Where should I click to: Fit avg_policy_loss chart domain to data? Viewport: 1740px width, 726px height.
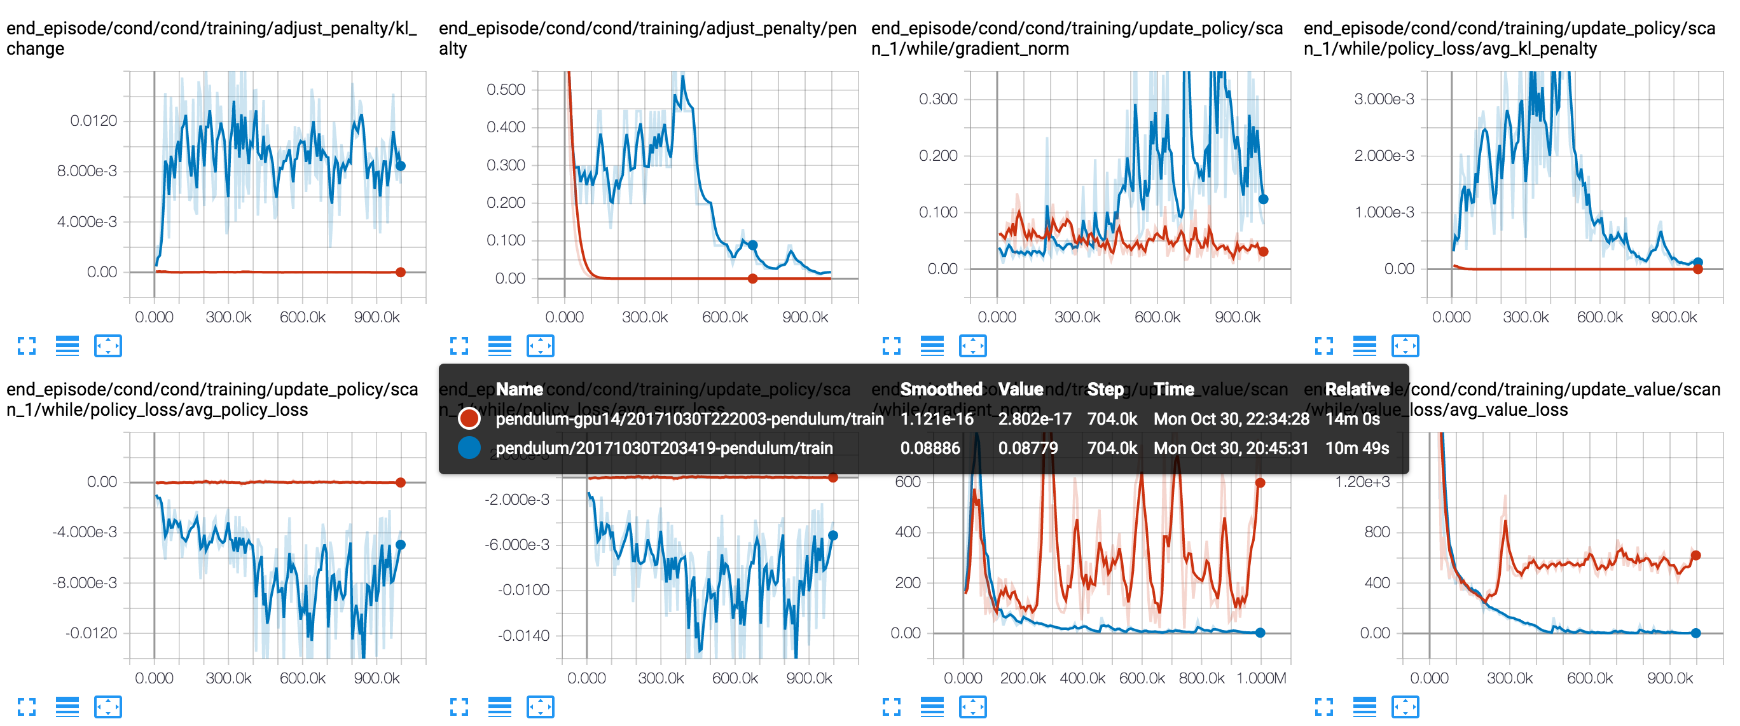click(107, 708)
